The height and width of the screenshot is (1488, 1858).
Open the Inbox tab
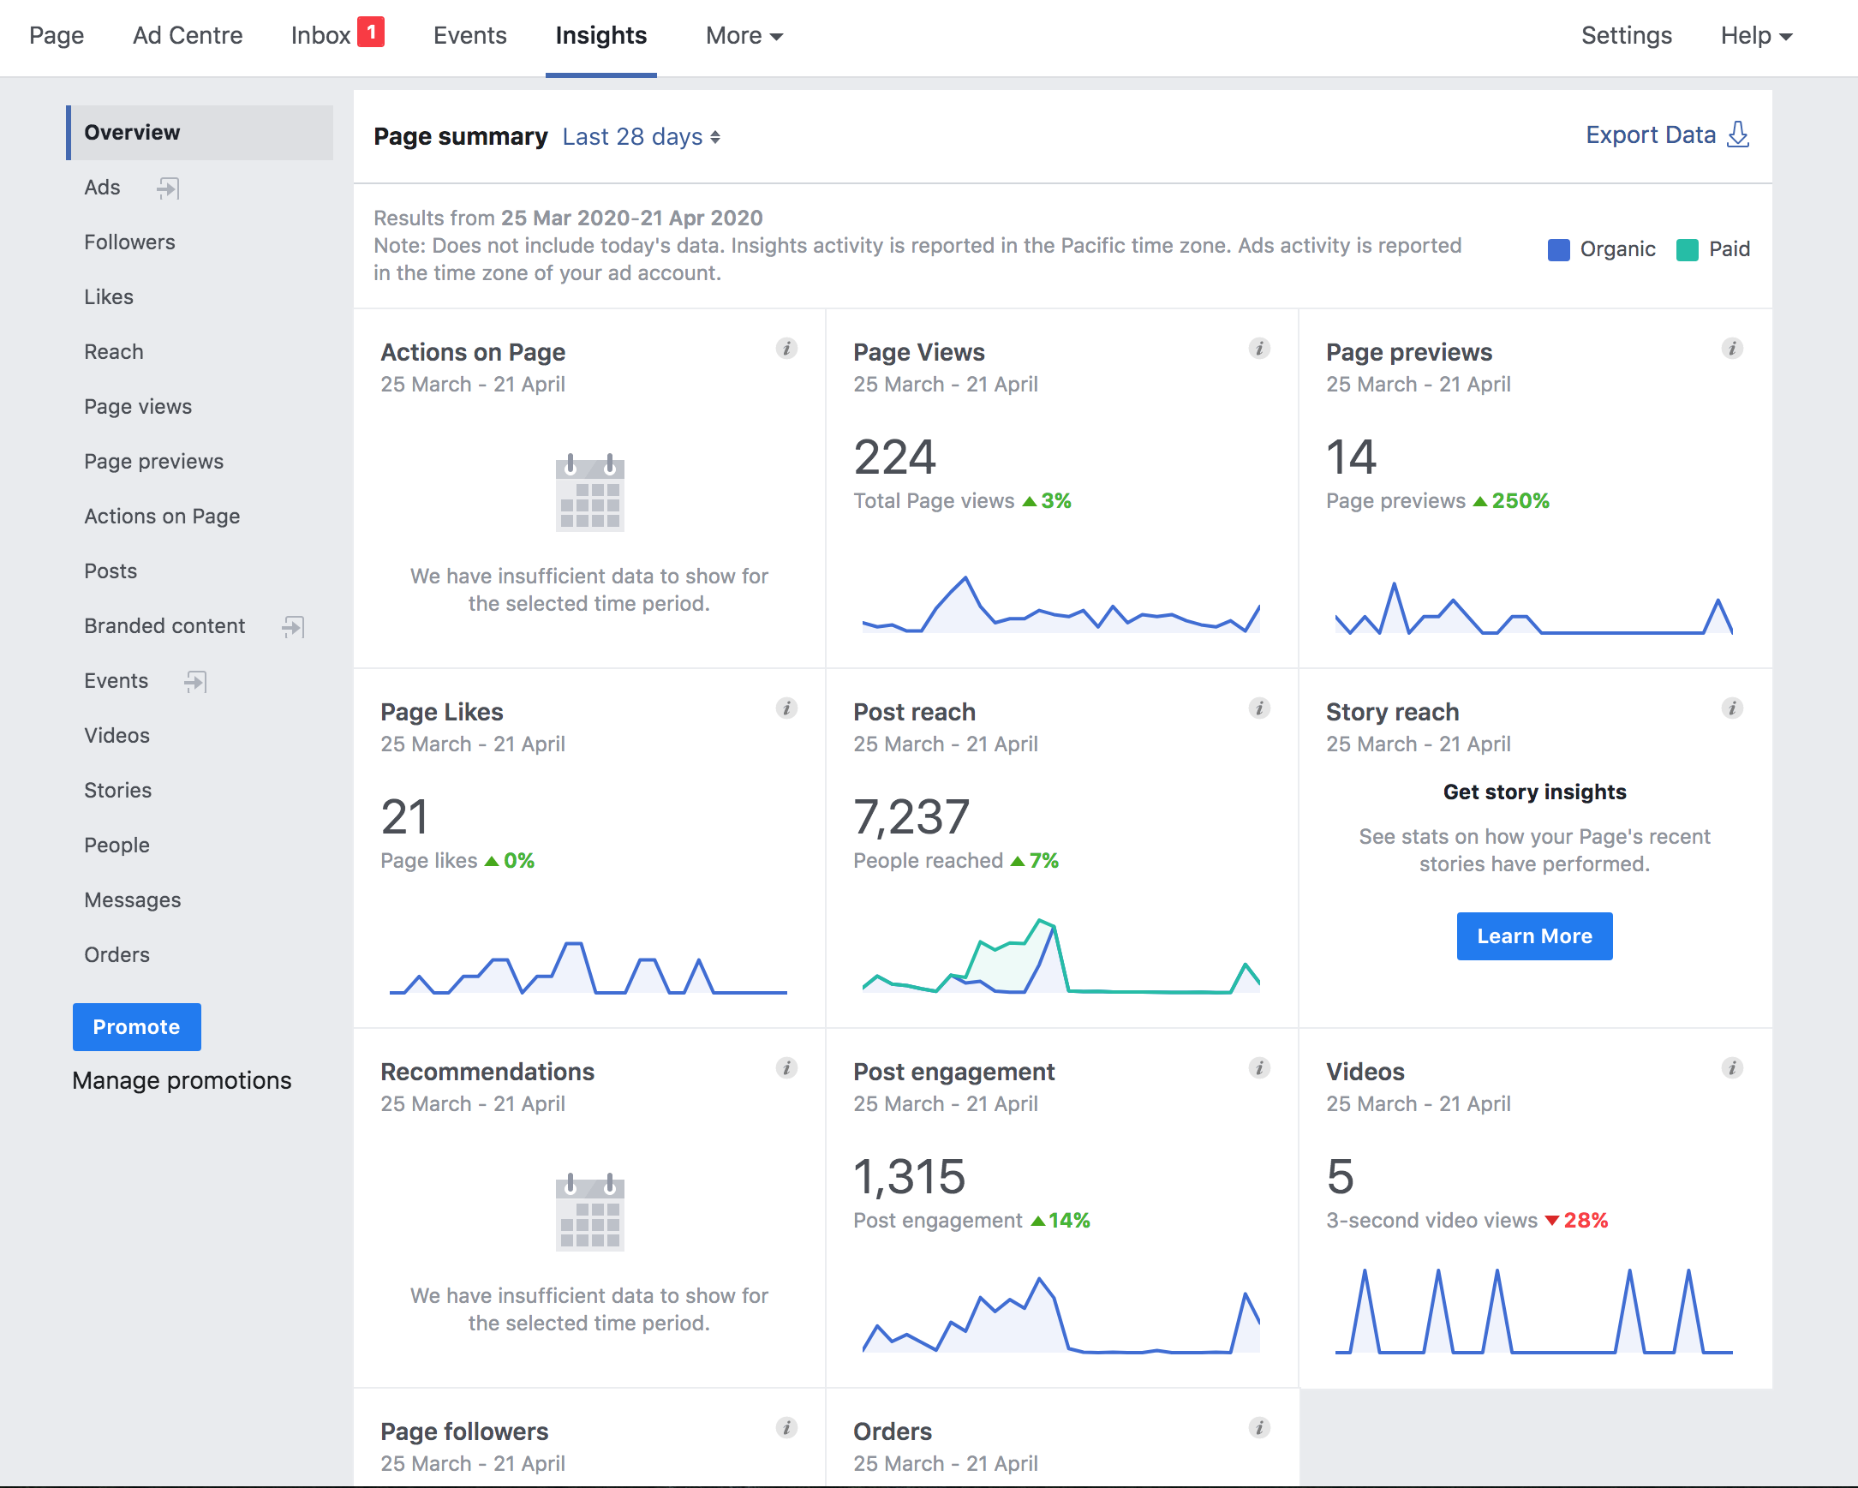pos(320,35)
